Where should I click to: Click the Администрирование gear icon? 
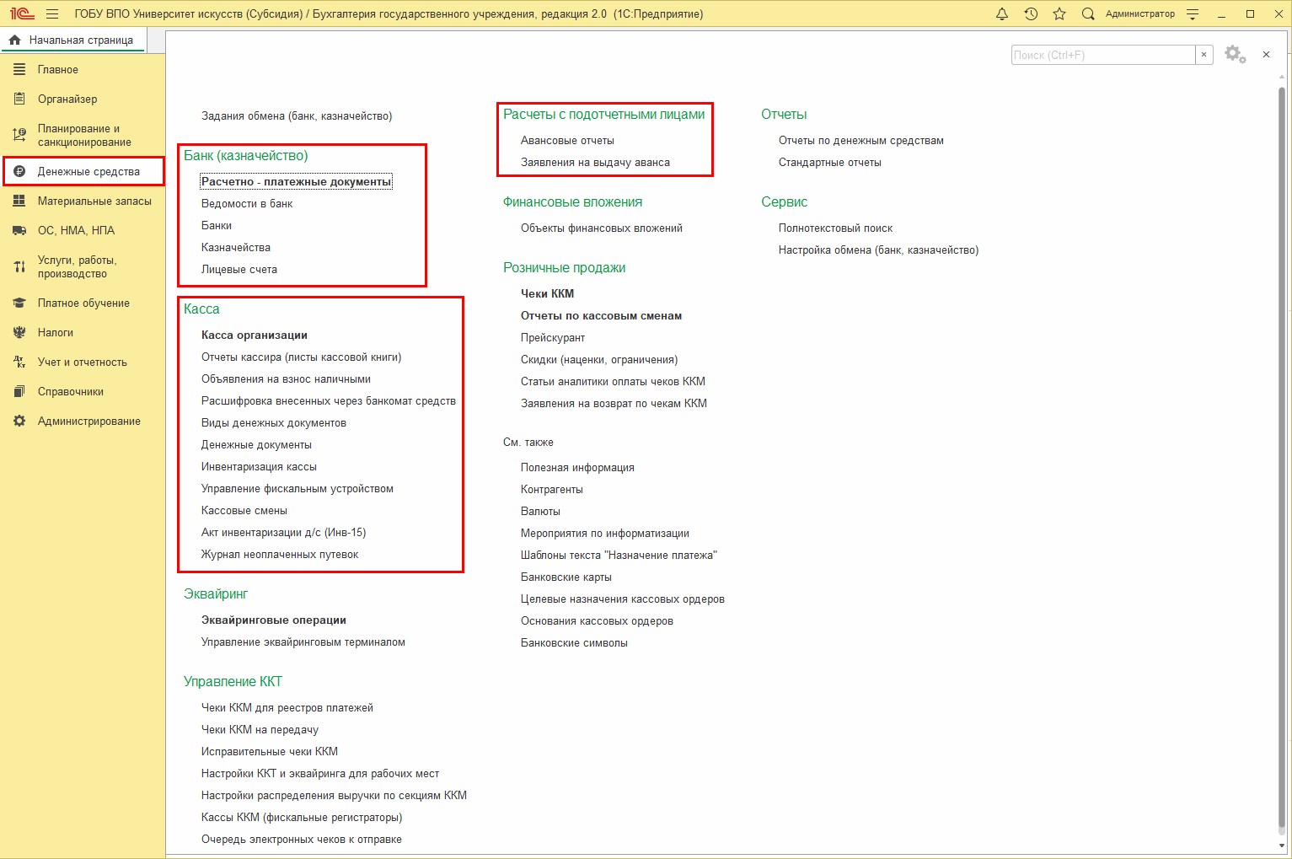[19, 421]
